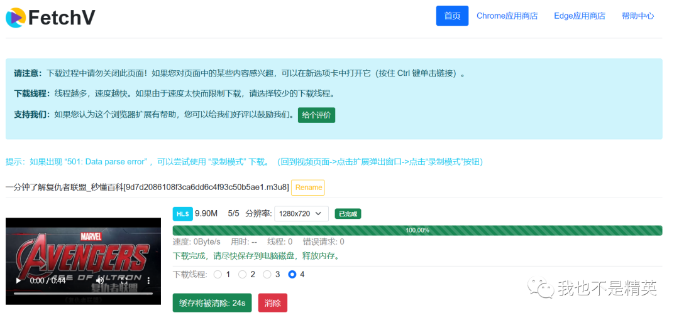Screen dimensions: 679x318
Task: Open the 首页 tab
Action: coord(452,16)
